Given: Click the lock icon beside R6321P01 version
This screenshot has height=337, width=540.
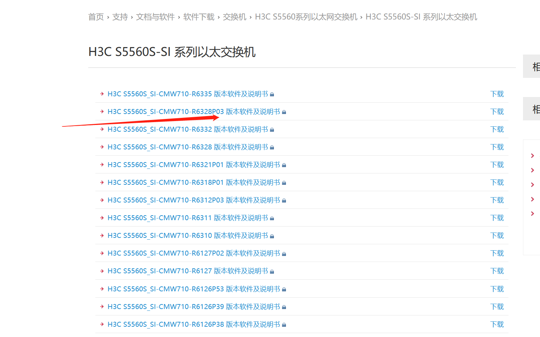Looking at the screenshot, I should (x=284, y=165).
